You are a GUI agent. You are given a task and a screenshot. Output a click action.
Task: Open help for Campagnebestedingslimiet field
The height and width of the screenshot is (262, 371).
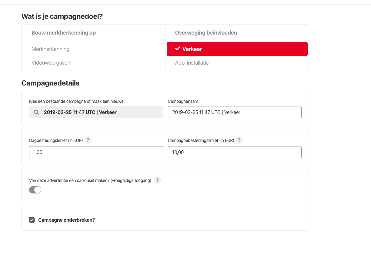(239, 140)
